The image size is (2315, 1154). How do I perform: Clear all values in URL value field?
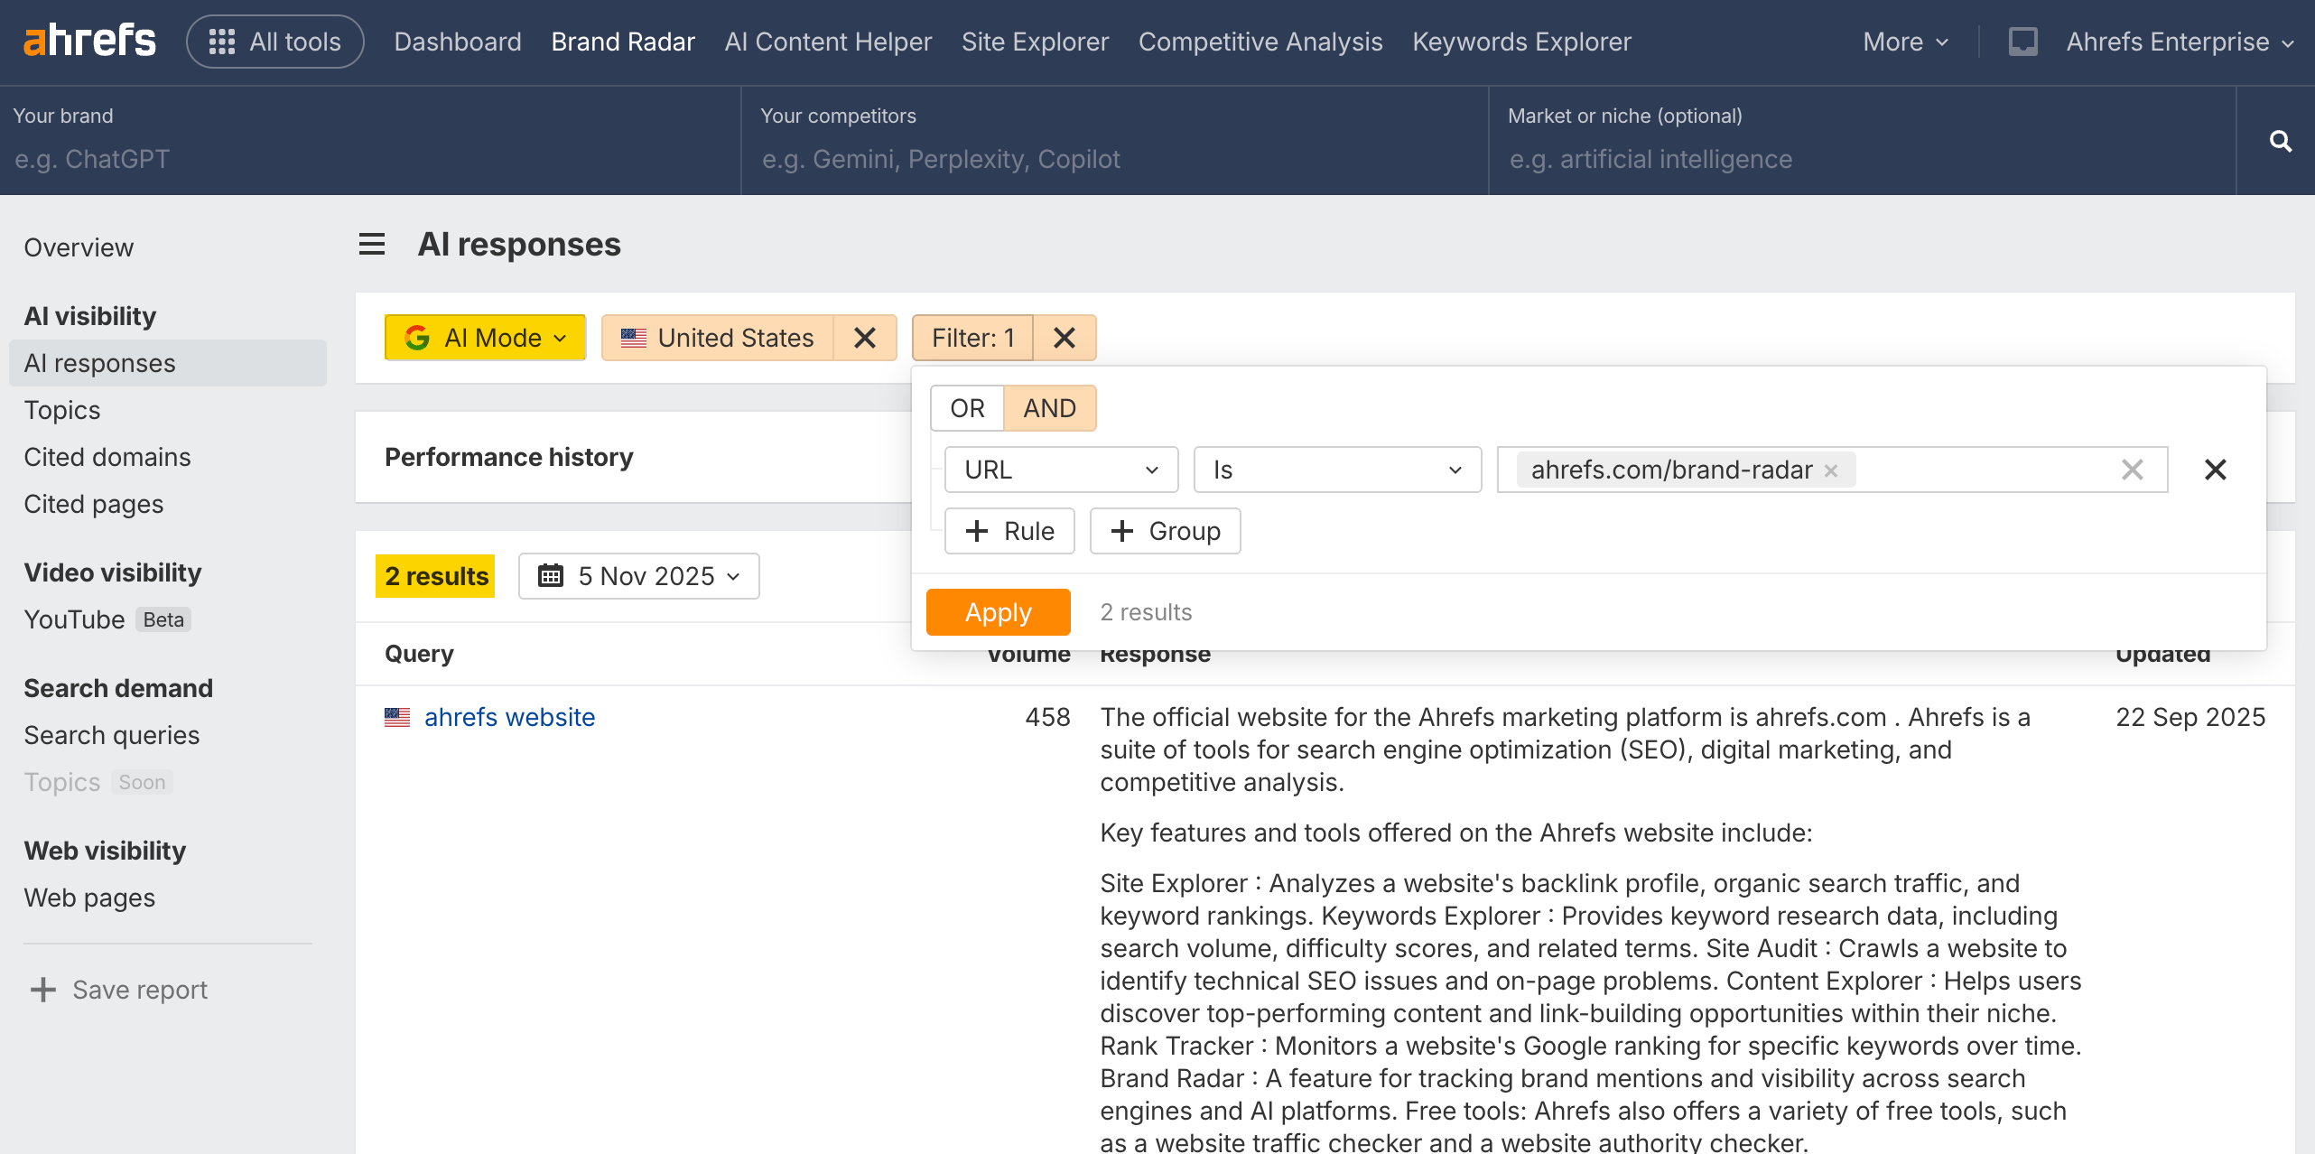2132,470
